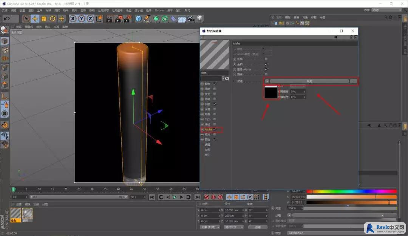Screen dimensions: 408x236
Task: Click the black gradient preview thumbnail
Action: 270,93
